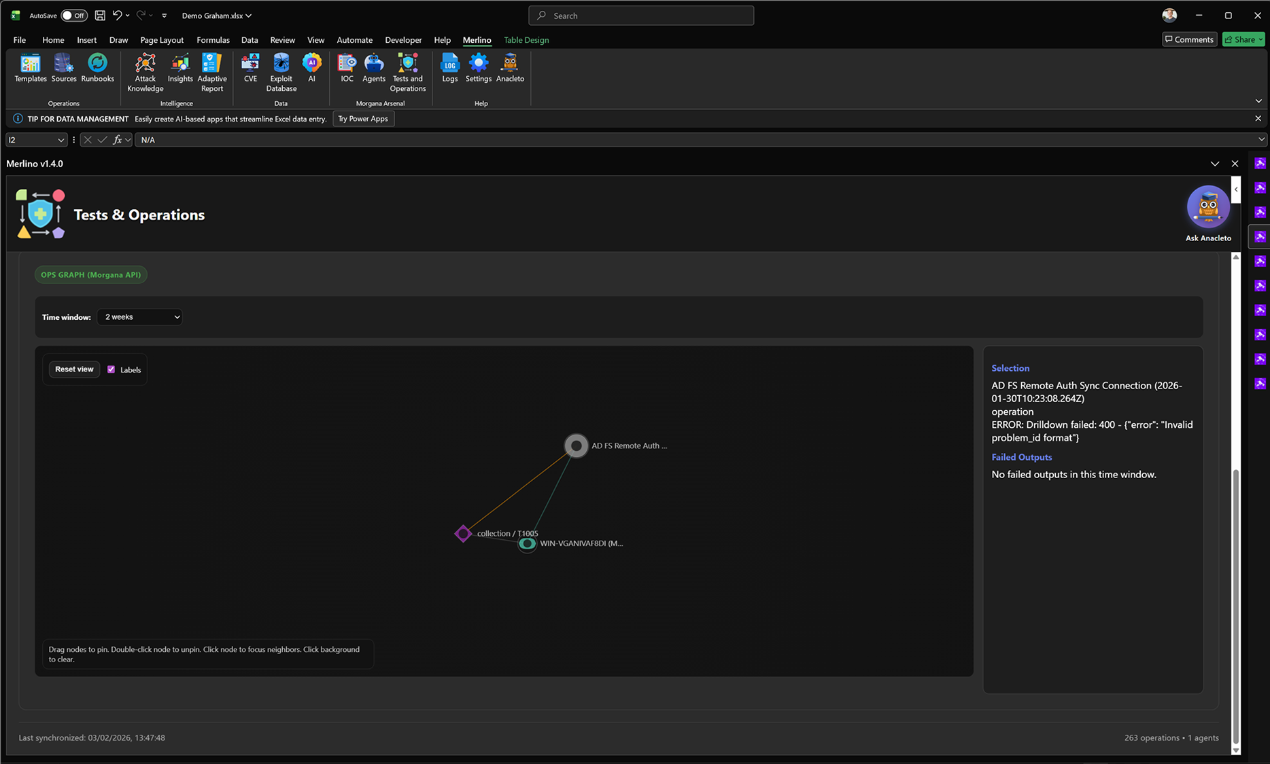
Task: Toggle the AutoSave switch
Action: [x=73, y=16]
